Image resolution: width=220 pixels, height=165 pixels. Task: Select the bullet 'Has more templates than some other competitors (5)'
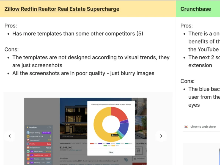[78, 34]
